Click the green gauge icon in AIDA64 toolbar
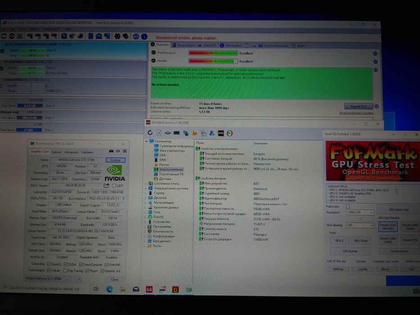420x315 pixels. [x=230, y=133]
